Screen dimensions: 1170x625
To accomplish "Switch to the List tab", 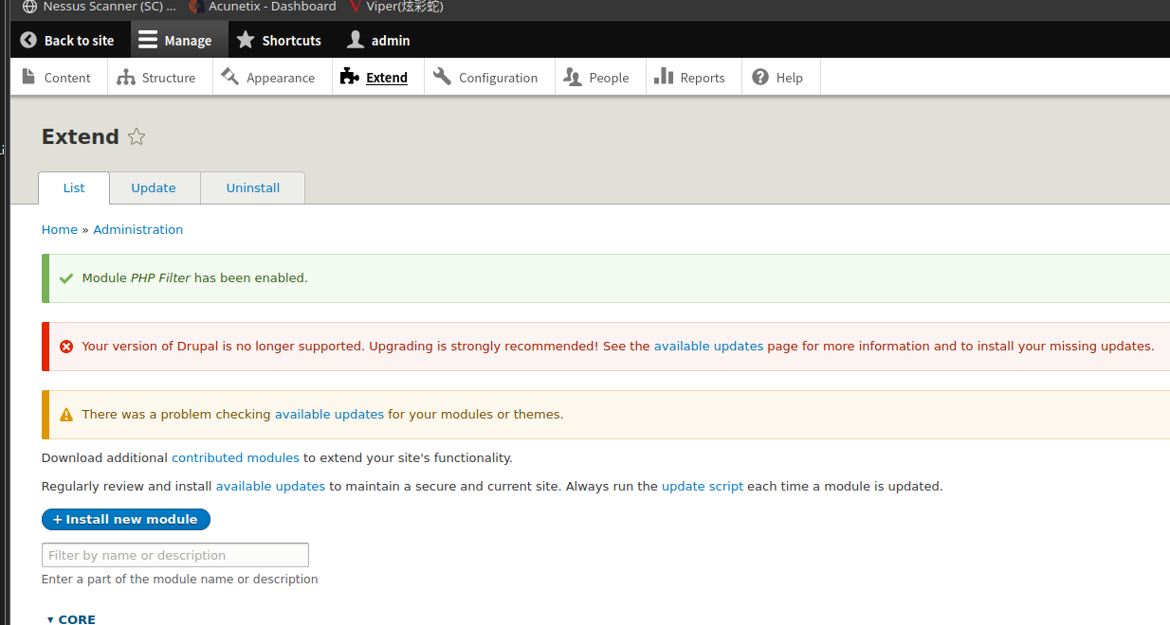I will (74, 187).
